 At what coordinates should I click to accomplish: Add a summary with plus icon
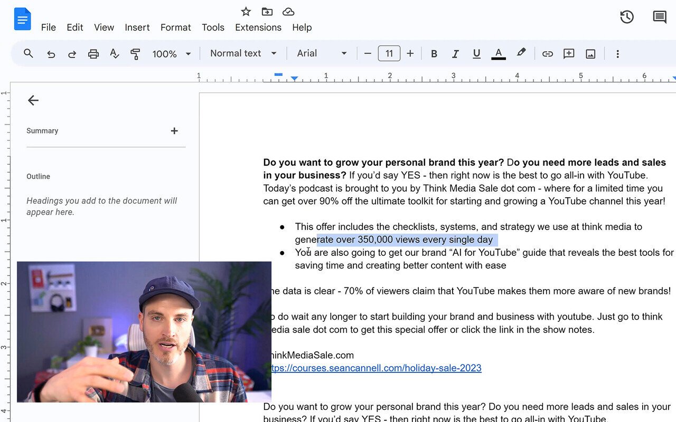coord(174,131)
